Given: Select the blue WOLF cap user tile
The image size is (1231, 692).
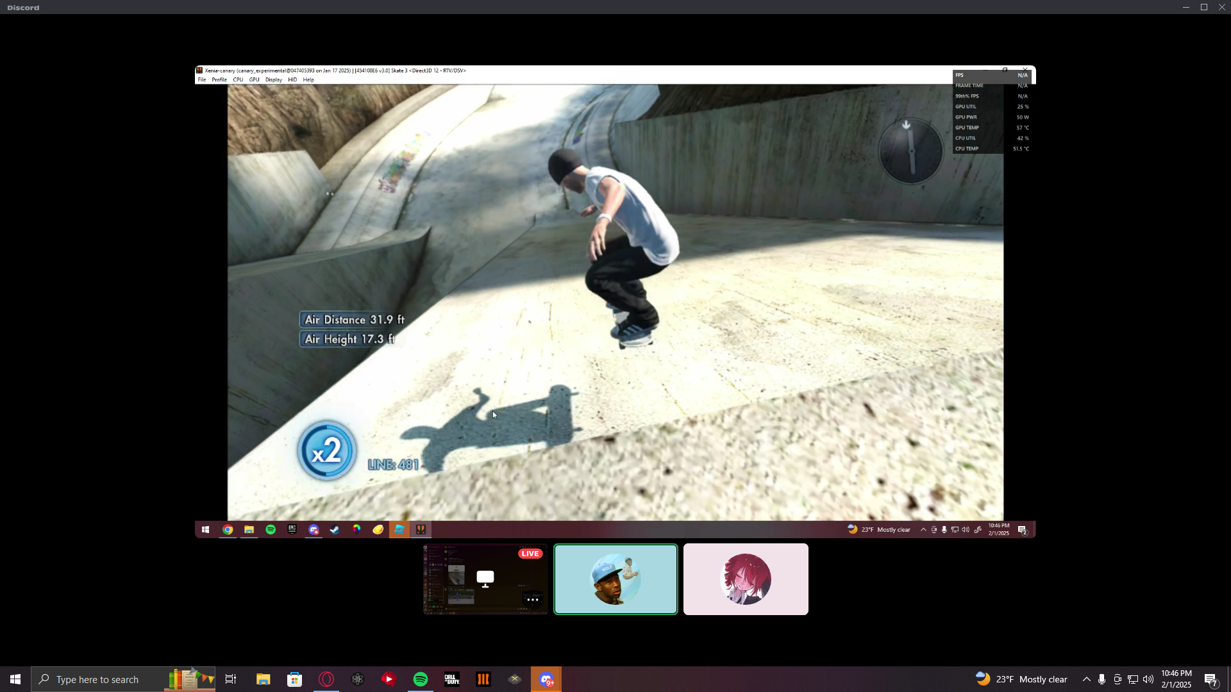Looking at the screenshot, I should [615, 579].
